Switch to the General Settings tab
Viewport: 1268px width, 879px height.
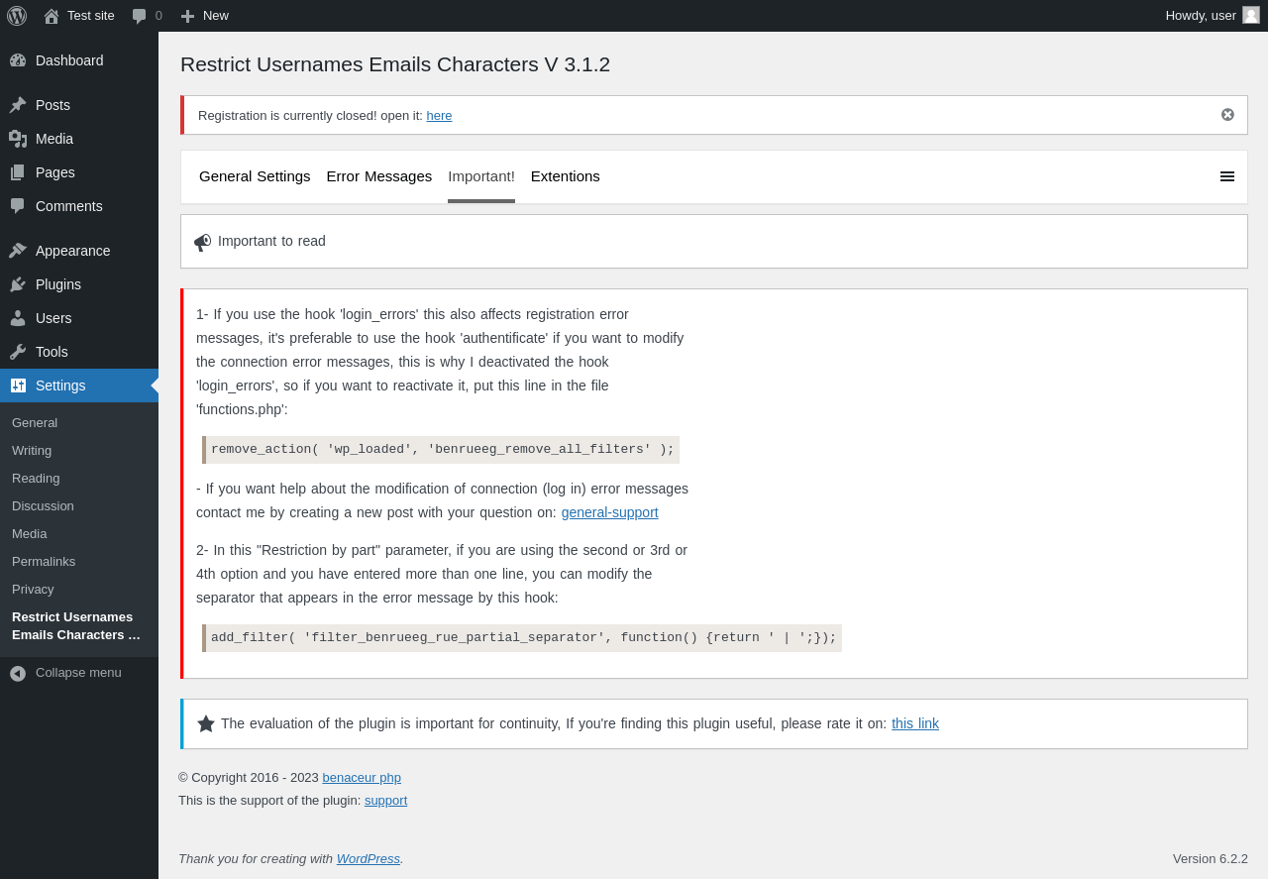[x=255, y=176]
